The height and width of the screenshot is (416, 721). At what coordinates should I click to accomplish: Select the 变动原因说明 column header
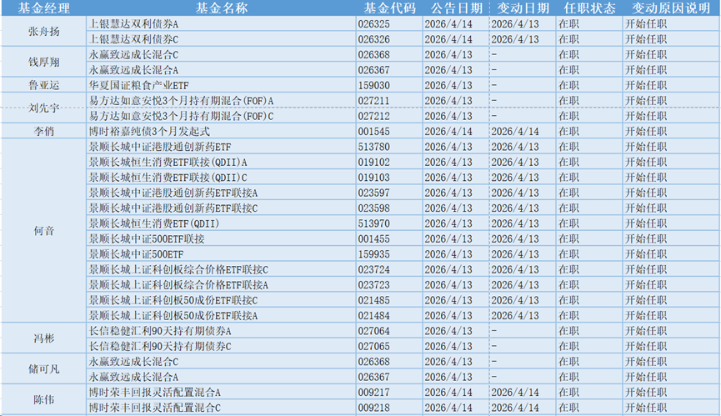[x=668, y=8]
